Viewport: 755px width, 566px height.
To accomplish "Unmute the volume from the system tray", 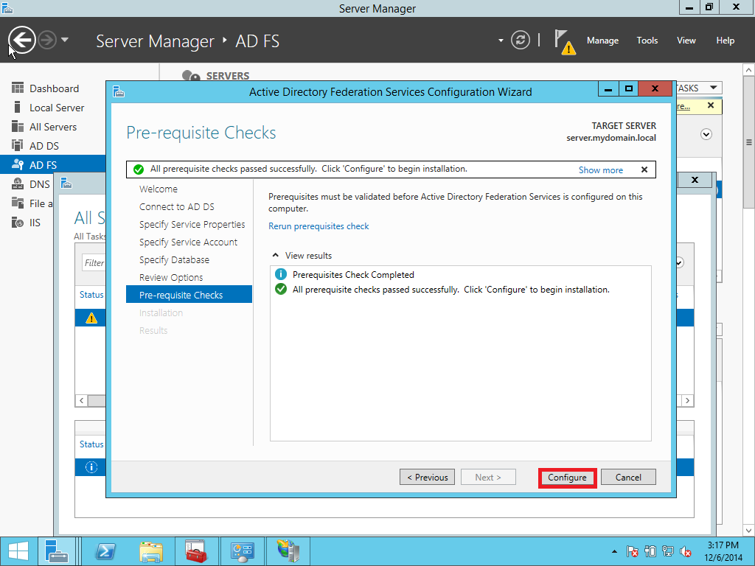I will tap(686, 551).
